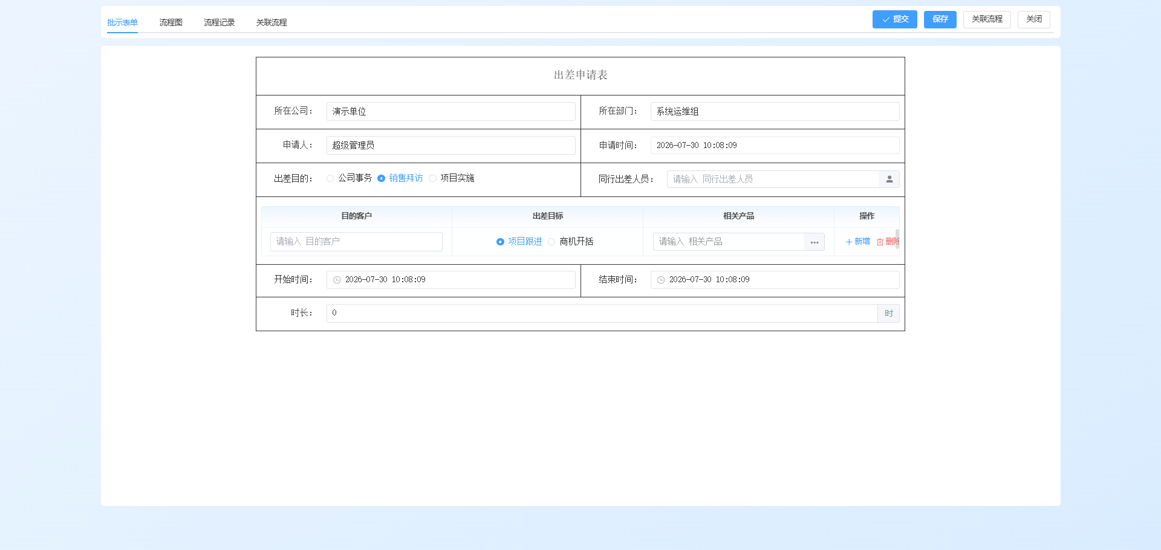Focus the 相关产品 input field
Viewport: 1161px width, 550px height.
point(729,242)
